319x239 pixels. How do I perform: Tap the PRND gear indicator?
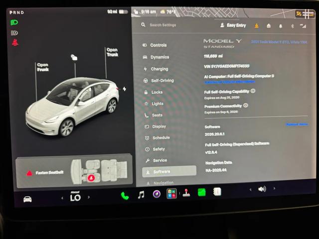point(16,12)
